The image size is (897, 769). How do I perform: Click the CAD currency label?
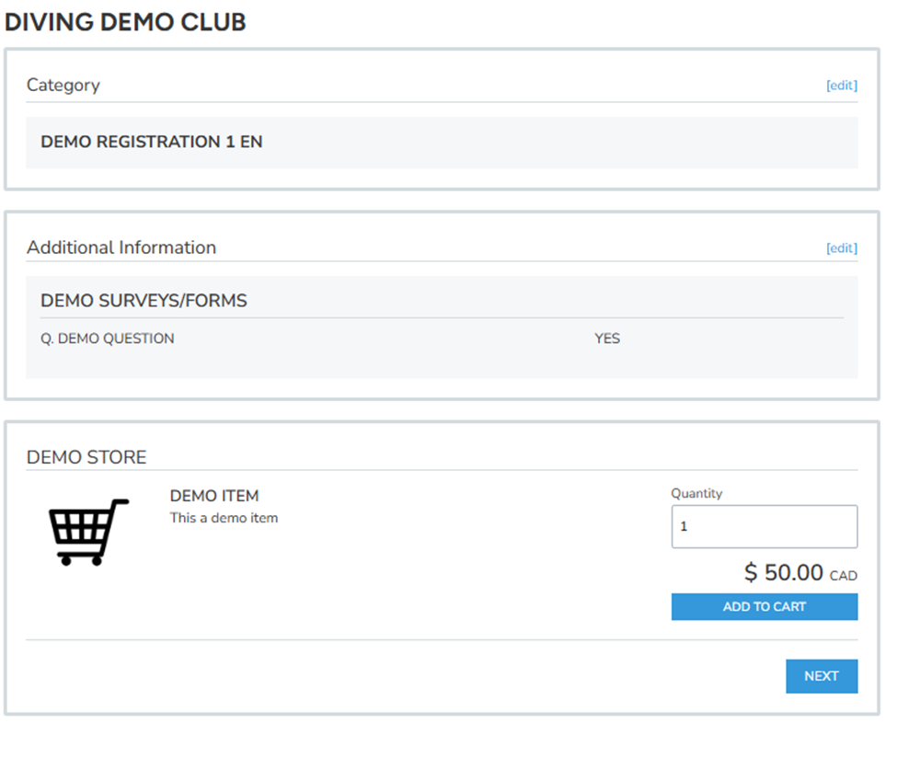[x=843, y=576]
